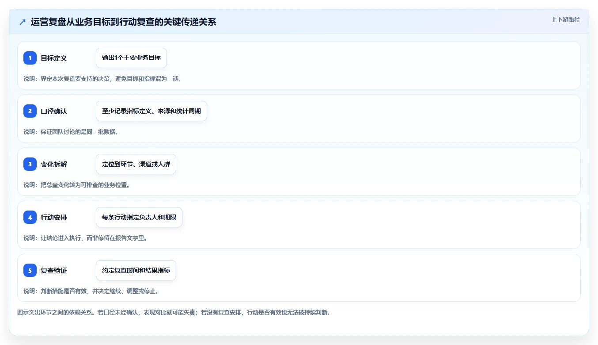Click the 输出1个主要业务目标 chip

click(x=131, y=58)
